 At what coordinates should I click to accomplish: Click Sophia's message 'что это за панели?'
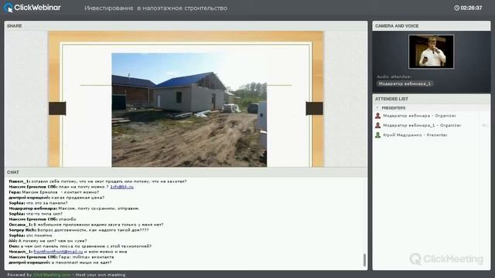[x=38, y=203]
